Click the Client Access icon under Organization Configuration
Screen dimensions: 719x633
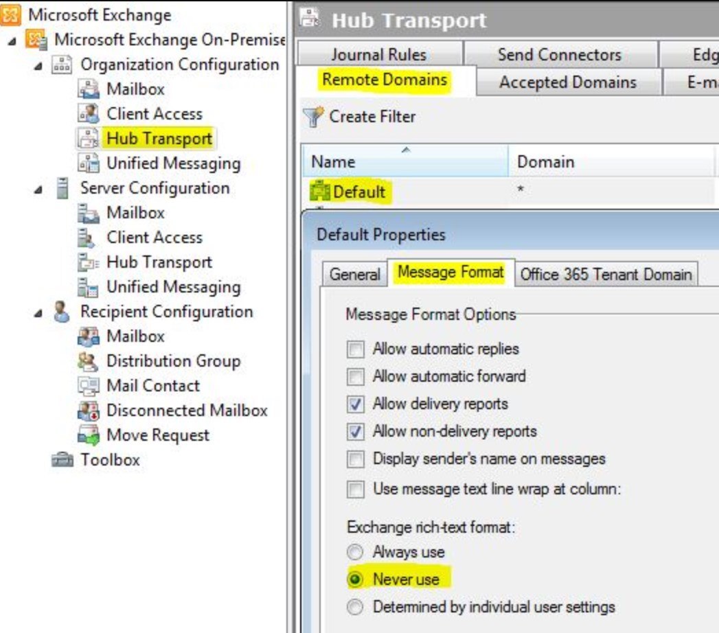[x=89, y=114]
